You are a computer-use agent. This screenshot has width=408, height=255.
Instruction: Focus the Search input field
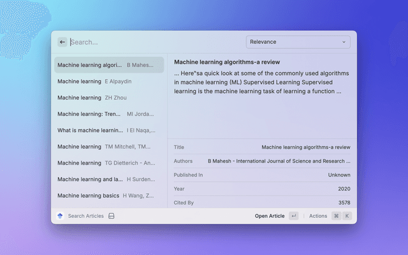(x=156, y=42)
